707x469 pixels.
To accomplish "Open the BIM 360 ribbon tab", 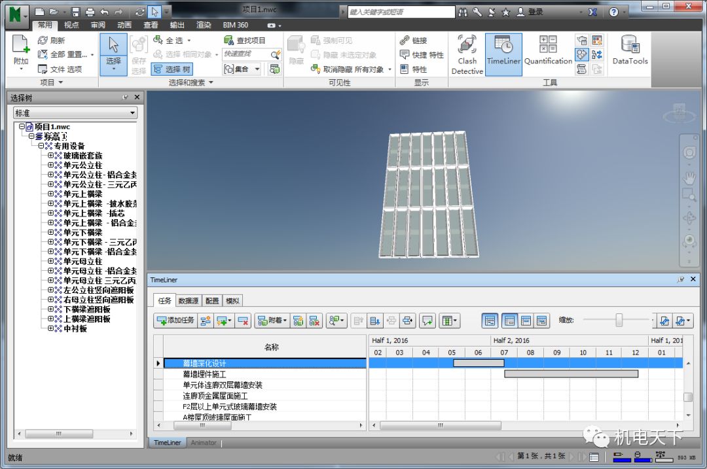I will (236, 26).
